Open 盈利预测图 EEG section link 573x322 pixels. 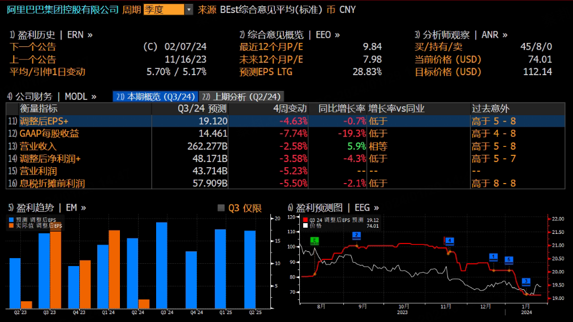(334, 208)
